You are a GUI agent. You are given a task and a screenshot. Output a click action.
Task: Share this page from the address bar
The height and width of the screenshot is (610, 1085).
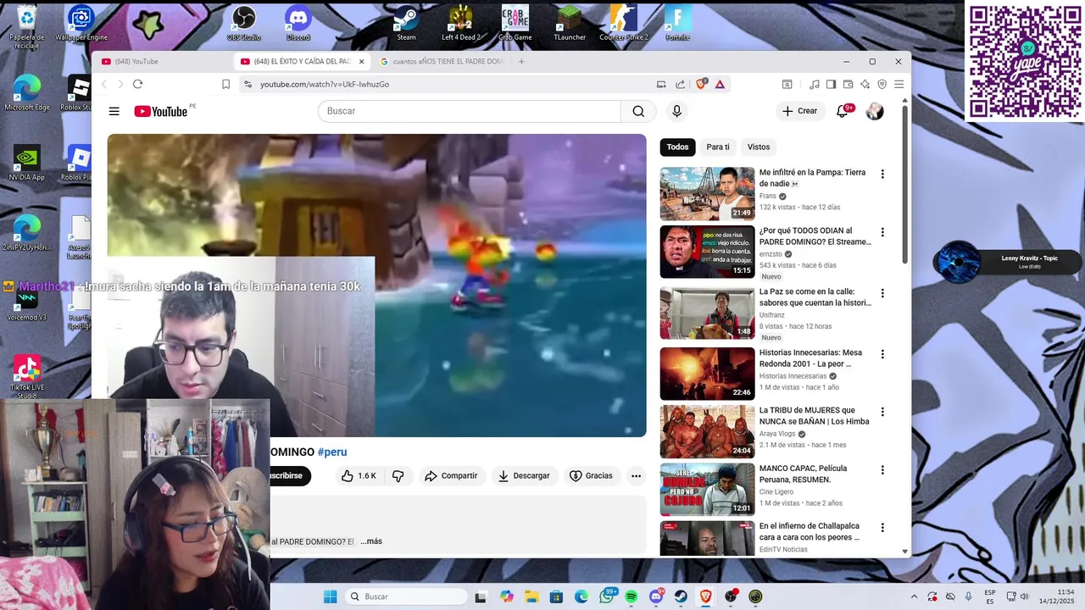(x=680, y=84)
